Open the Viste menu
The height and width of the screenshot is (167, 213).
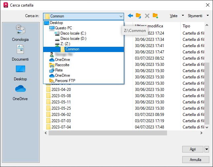[x=173, y=16]
